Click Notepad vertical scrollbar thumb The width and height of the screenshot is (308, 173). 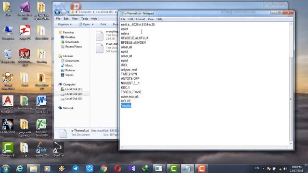point(291,99)
